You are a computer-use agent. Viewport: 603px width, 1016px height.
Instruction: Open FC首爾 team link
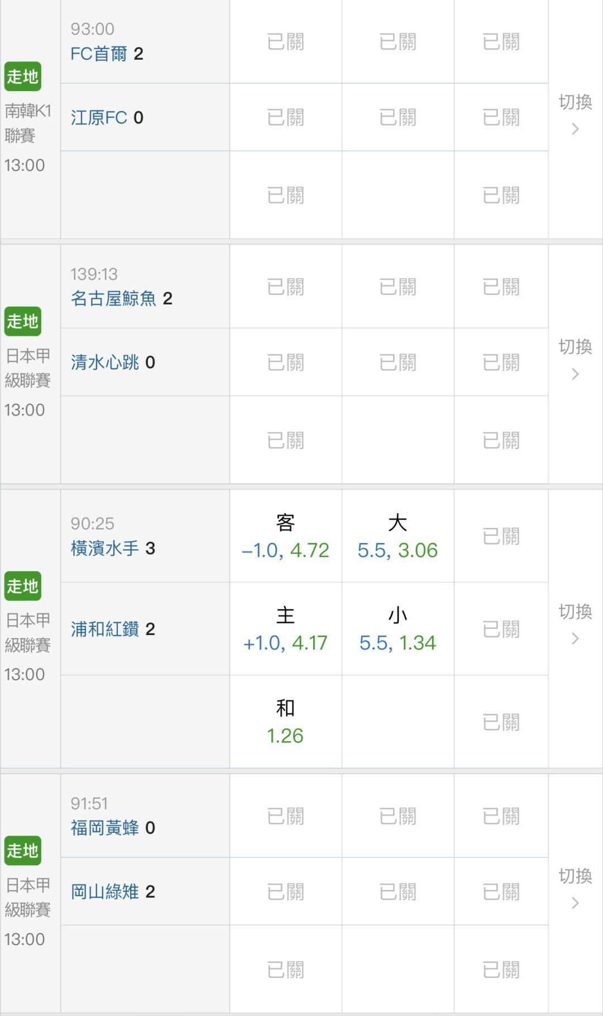pos(99,54)
